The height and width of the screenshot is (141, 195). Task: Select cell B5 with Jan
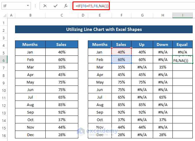[30, 52]
